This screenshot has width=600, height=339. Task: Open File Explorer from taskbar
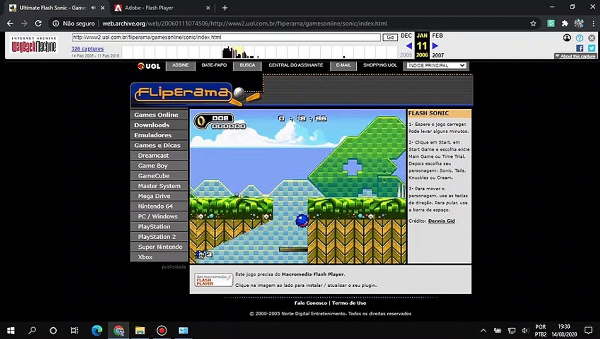140,330
